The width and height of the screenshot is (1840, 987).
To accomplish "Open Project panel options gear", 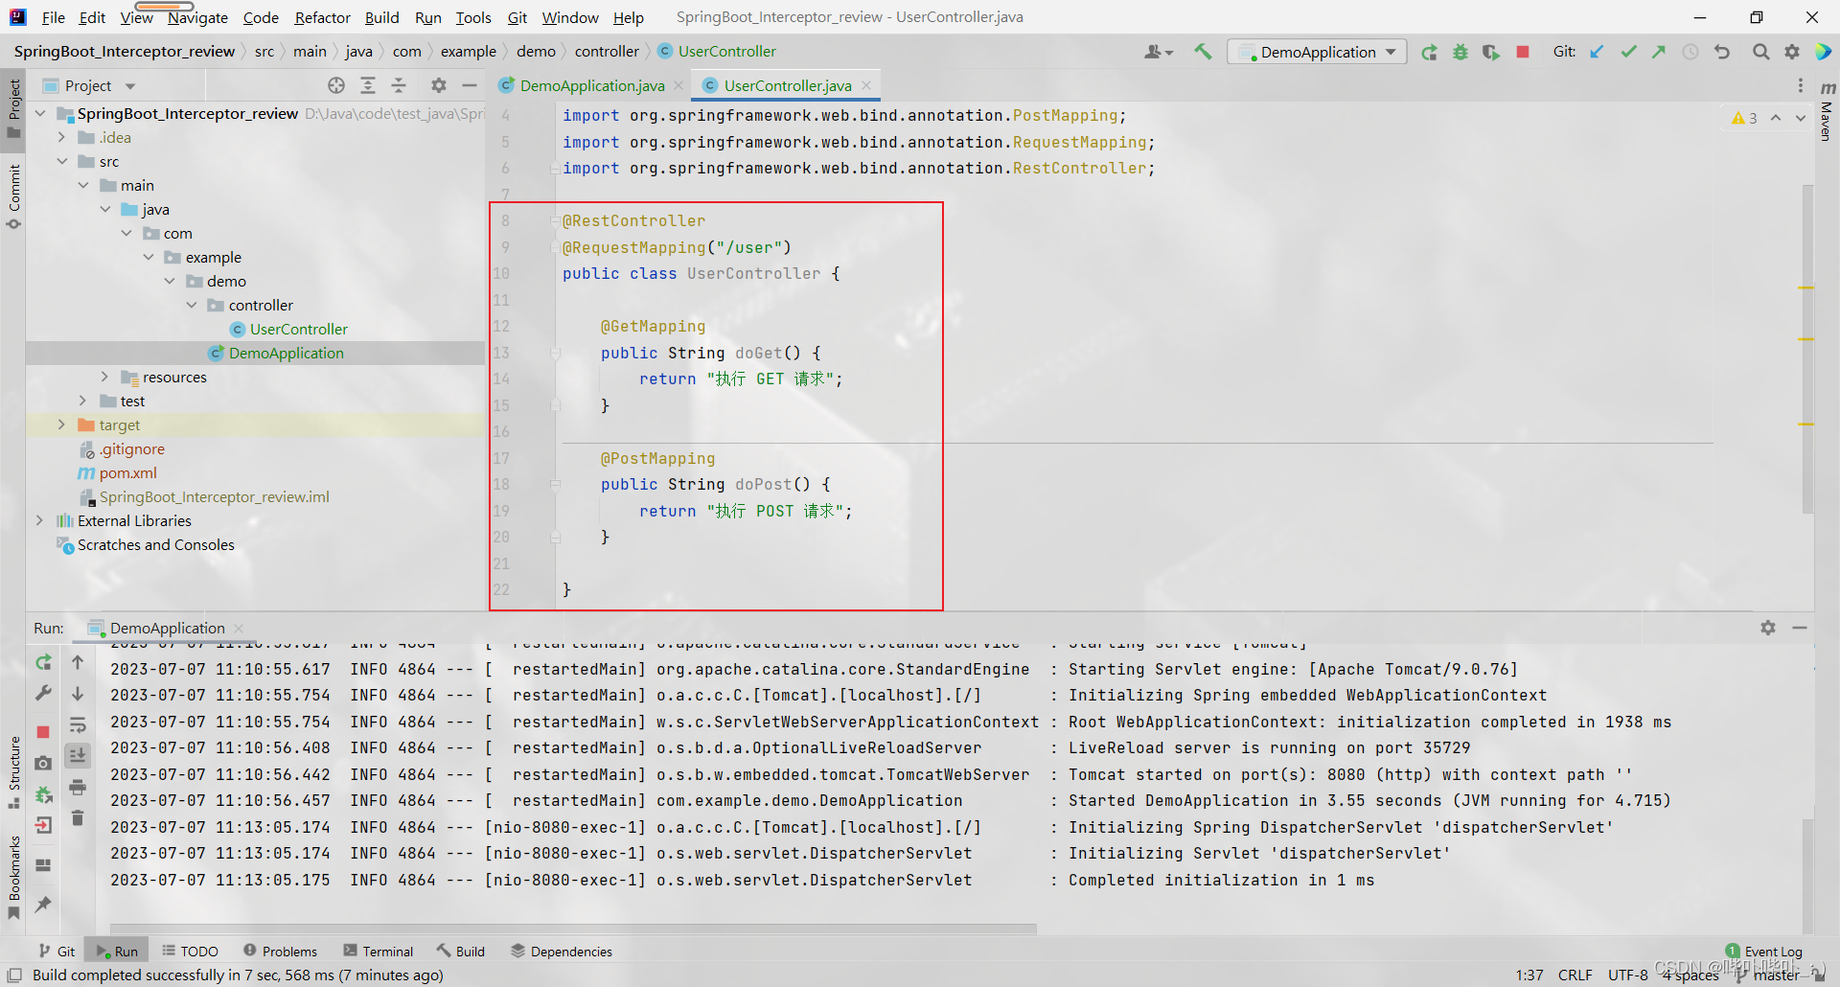I will (x=439, y=85).
